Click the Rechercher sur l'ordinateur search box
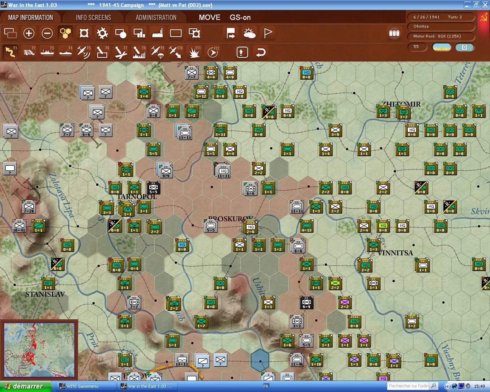 tap(408, 386)
